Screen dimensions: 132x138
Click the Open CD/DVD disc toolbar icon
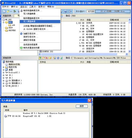(15, 11)
